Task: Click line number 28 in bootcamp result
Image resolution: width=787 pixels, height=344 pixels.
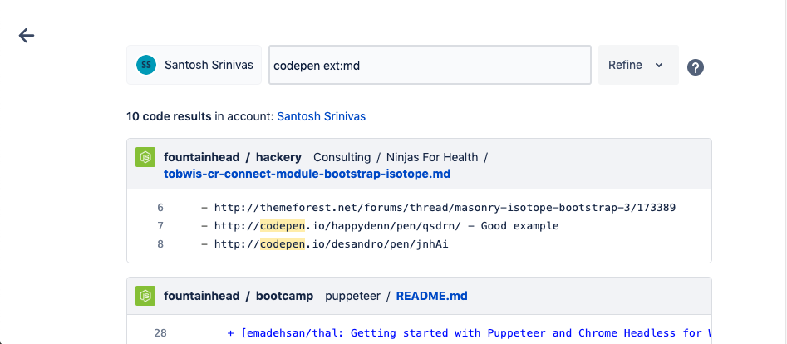Action: [x=160, y=333]
